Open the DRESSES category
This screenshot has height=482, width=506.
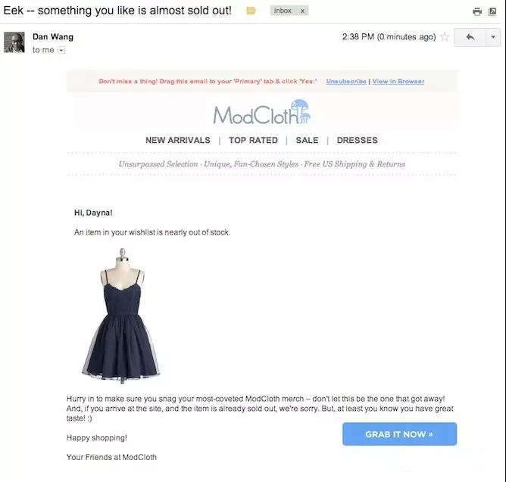[358, 140]
